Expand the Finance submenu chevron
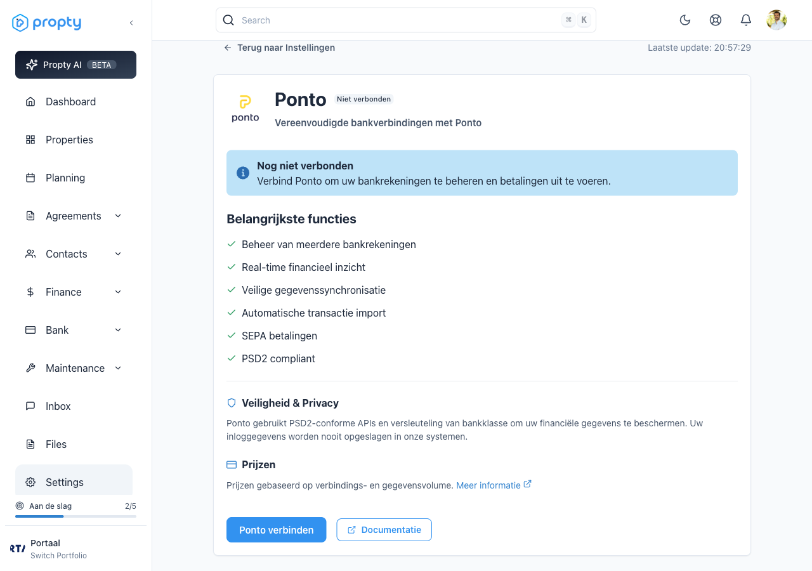Image resolution: width=812 pixels, height=571 pixels. click(118, 292)
